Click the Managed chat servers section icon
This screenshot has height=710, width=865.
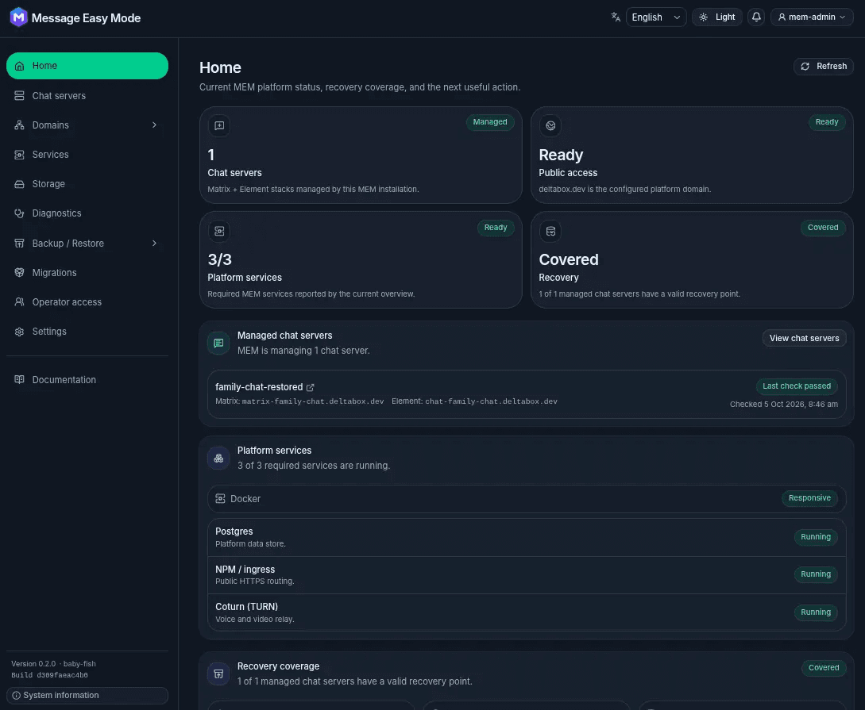click(218, 343)
